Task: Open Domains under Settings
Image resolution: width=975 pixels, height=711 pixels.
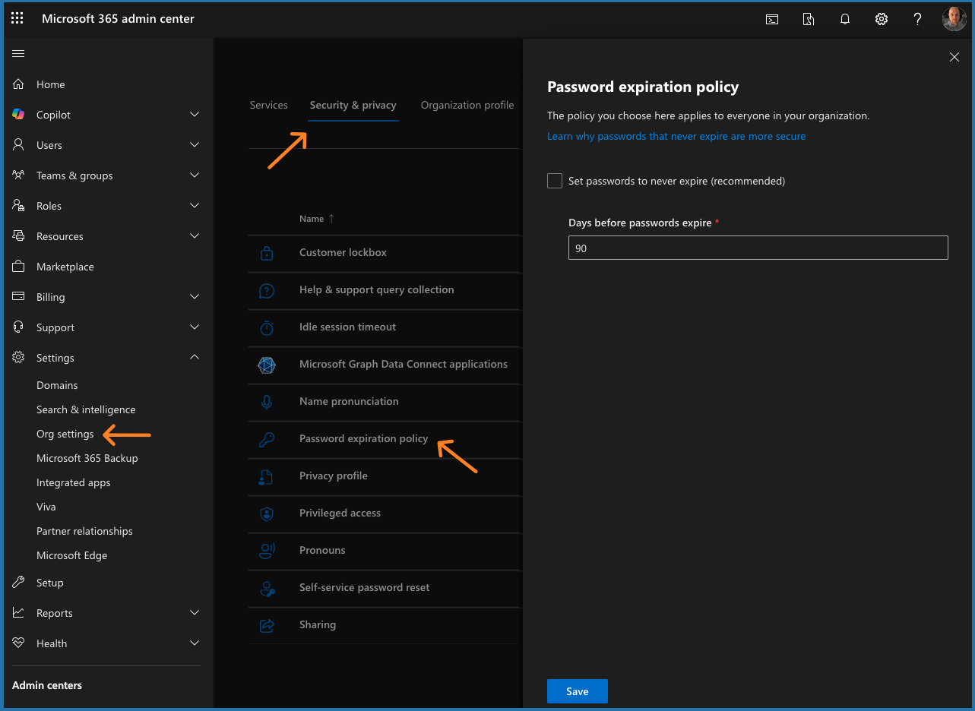Action: tap(57, 385)
